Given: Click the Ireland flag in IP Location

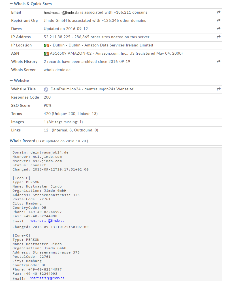Looking at the screenshot, I should point(46,46).
